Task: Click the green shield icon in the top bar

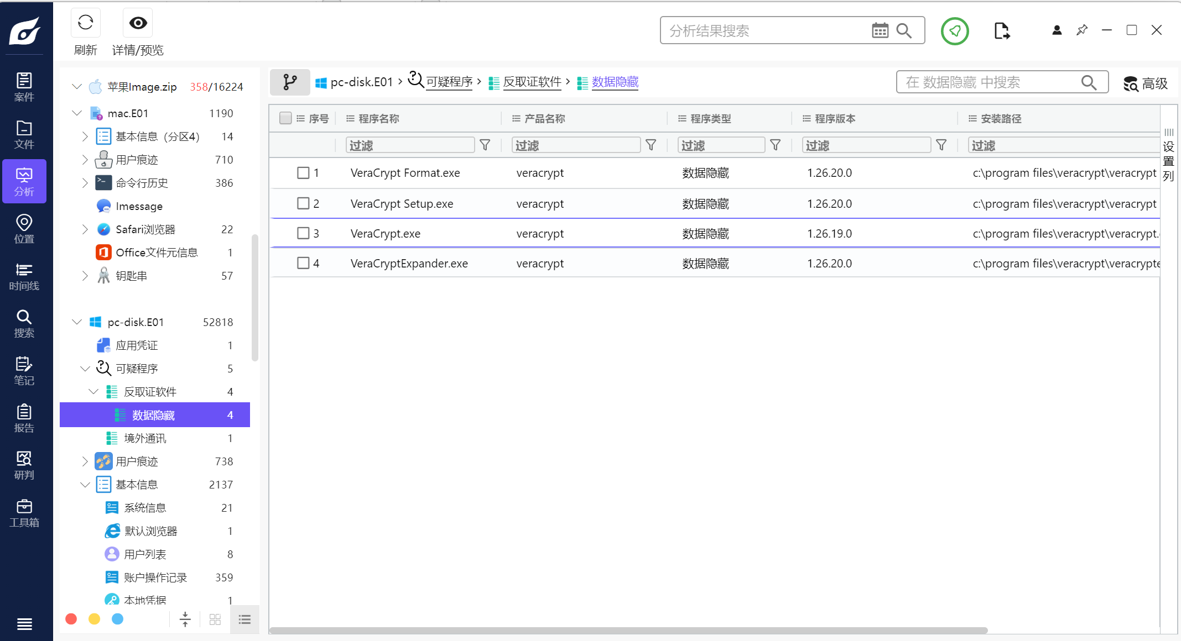Action: pyautogui.click(x=955, y=31)
